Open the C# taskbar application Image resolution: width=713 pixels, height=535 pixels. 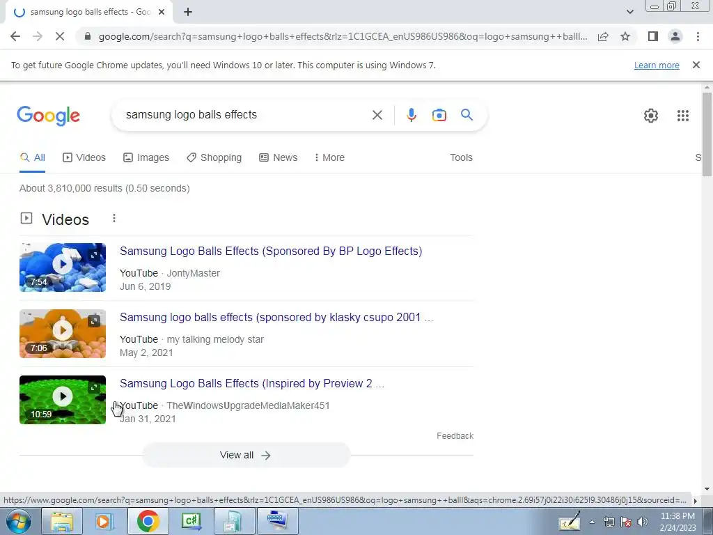click(x=191, y=521)
